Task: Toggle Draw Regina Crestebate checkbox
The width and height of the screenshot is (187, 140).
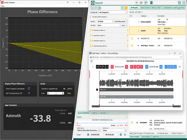Action: (29, 89)
